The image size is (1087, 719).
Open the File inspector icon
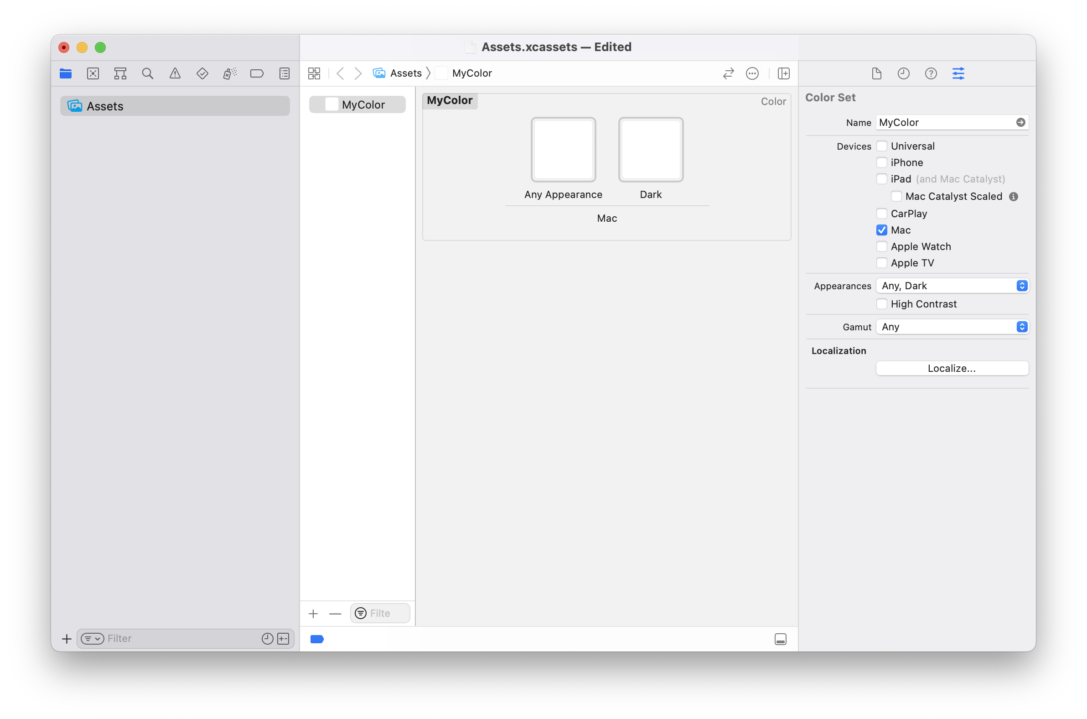click(877, 73)
